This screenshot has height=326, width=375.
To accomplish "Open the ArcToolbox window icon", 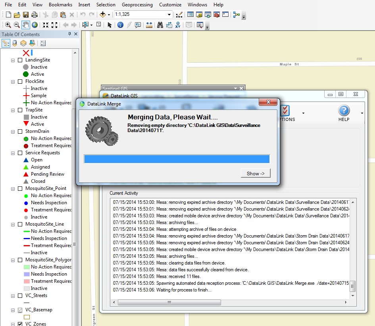I will (x=217, y=15).
